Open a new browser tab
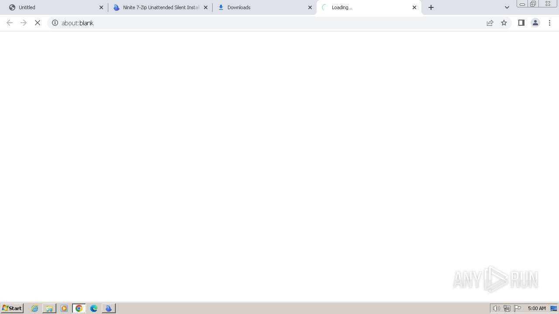The height and width of the screenshot is (314, 559). click(431, 7)
